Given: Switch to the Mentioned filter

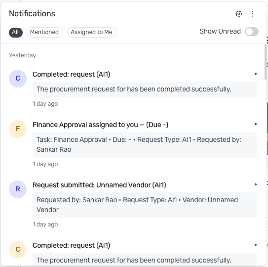Looking at the screenshot, I should 45,32.
